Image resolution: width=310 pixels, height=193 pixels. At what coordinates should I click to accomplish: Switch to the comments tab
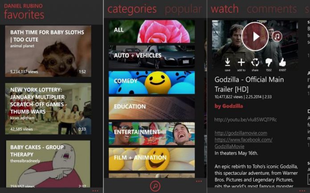click(x=272, y=9)
